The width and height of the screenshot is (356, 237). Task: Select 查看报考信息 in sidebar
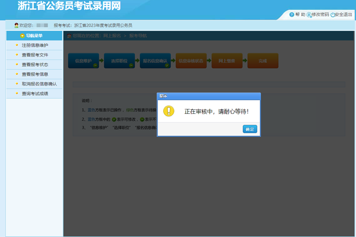click(x=35, y=74)
